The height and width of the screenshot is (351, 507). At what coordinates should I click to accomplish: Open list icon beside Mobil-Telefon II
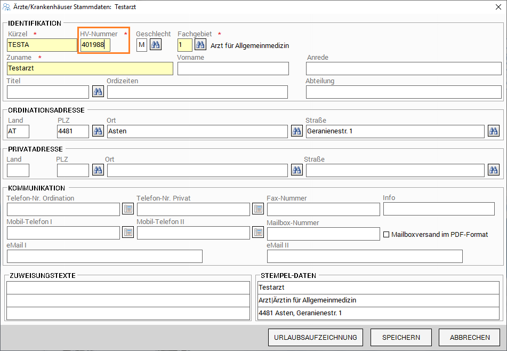[258, 232]
